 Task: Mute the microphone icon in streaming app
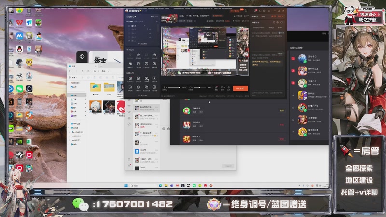[x=165, y=87]
